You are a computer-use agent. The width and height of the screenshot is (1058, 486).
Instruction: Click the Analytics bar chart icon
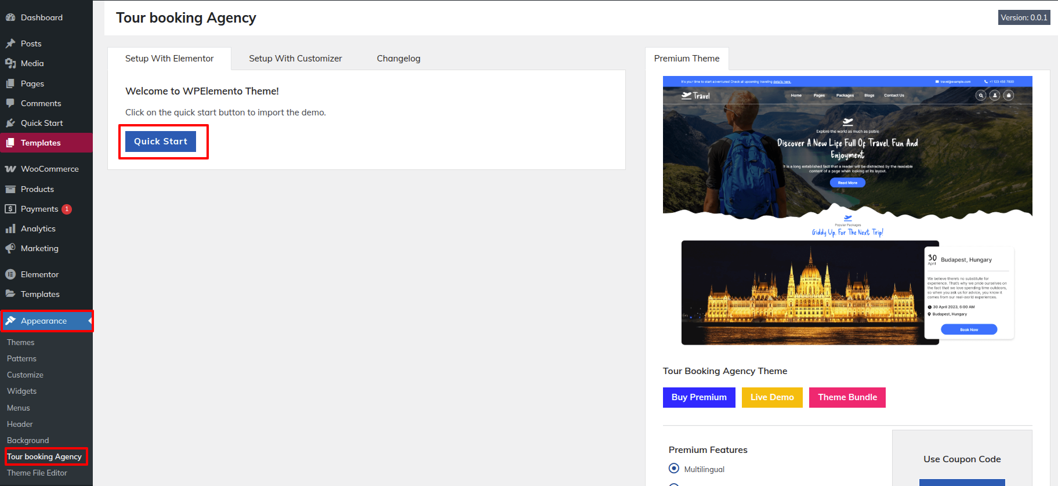(x=10, y=229)
